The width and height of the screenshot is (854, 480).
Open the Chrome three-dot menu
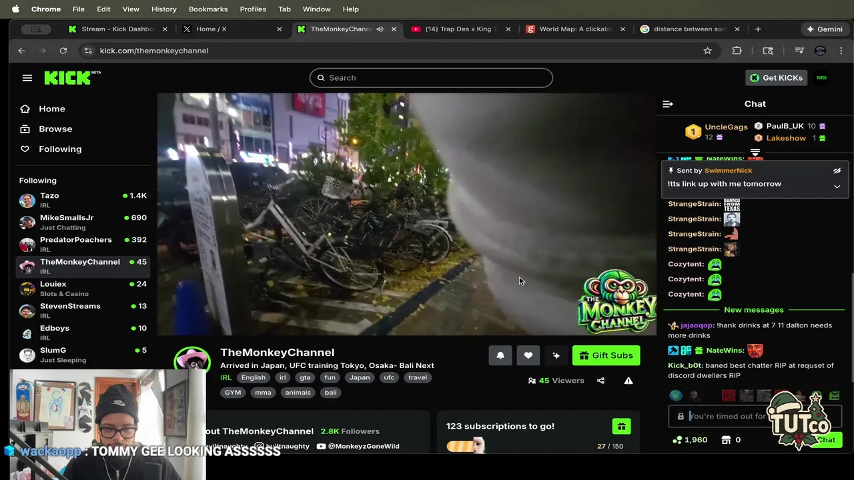click(841, 51)
